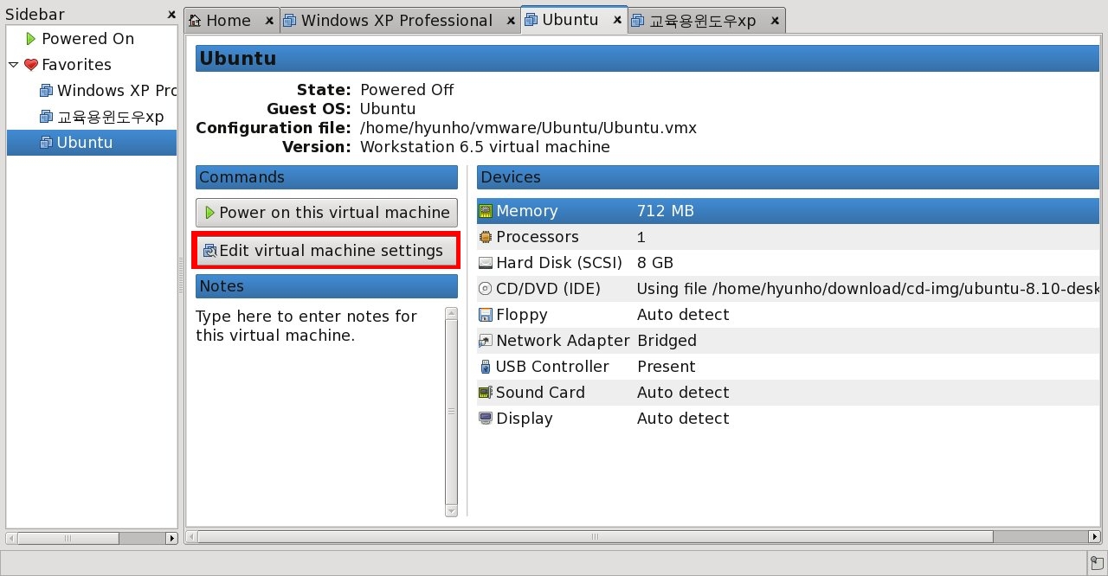Click the Windows XP Pro VM icon in sidebar

click(46, 91)
